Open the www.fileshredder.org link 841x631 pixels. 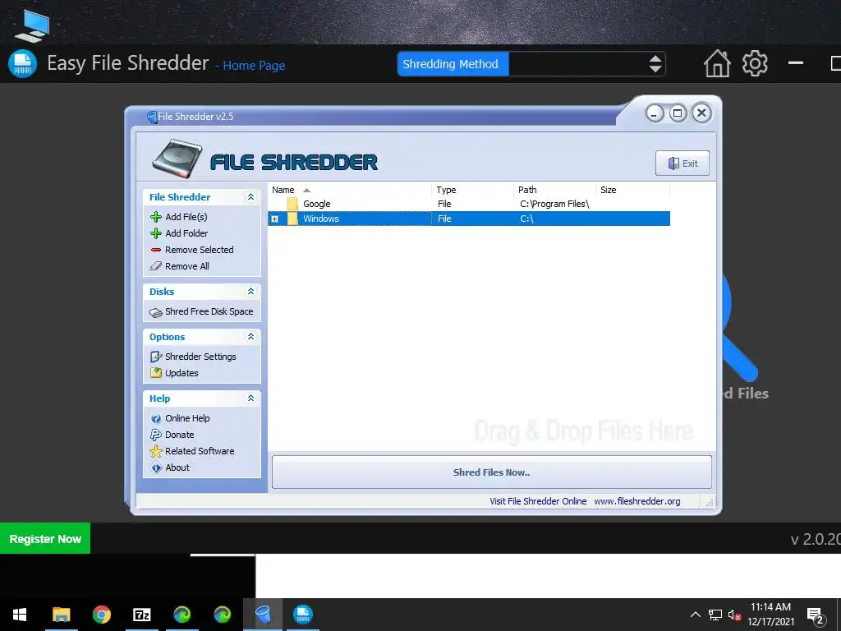pyautogui.click(x=637, y=501)
